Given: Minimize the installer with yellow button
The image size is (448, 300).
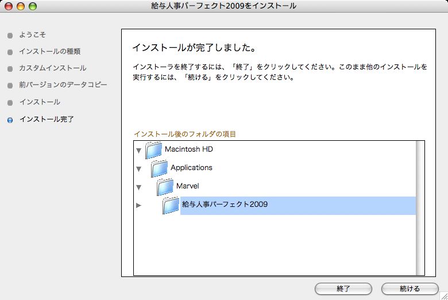Looking at the screenshot, I should [x=21, y=6].
